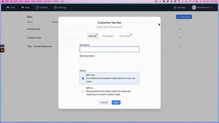Image resolution: width=219 pixels, height=123 pixels.
Task: Open the Window menu in menu bar
Action: coord(56,1)
